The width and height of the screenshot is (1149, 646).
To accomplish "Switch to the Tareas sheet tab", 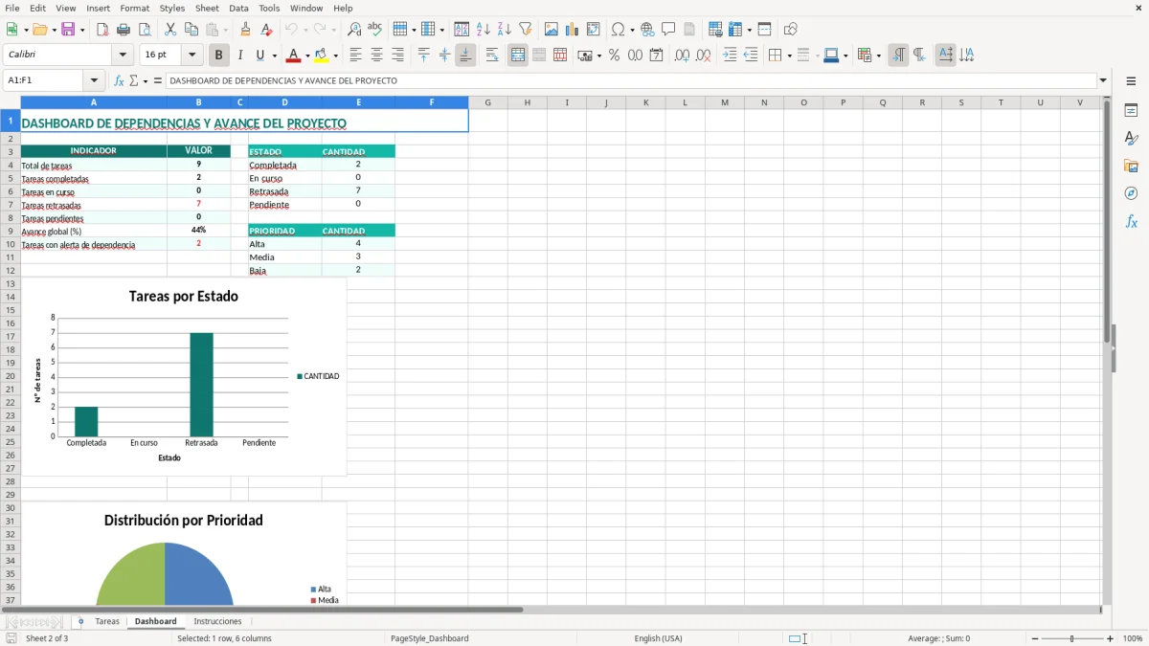I will (x=107, y=621).
